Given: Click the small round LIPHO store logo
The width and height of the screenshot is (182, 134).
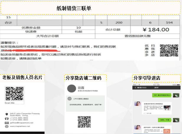Looking at the screenshot, I should tap(70, 99).
